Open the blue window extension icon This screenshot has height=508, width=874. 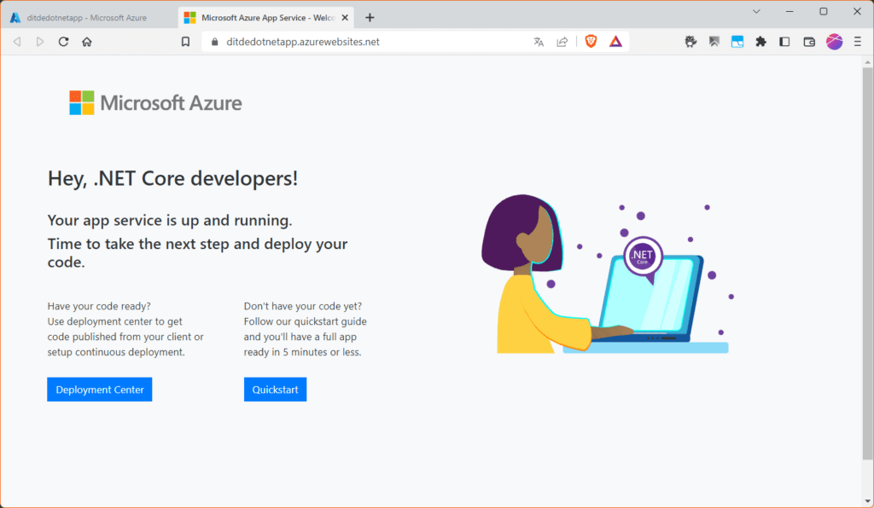(x=737, y=42)
